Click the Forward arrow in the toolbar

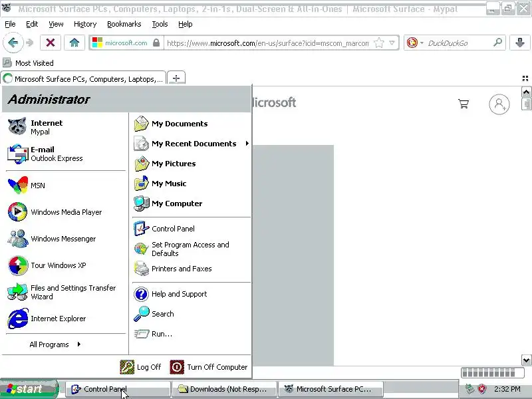[30, 43]
